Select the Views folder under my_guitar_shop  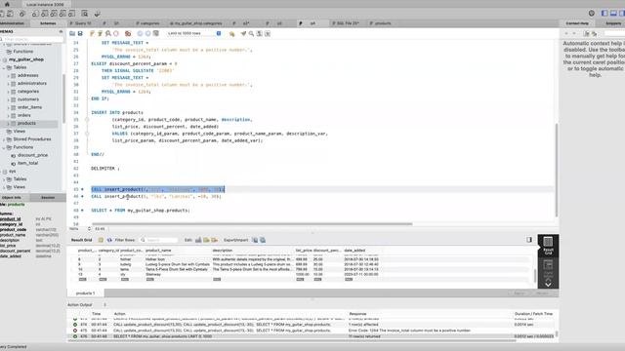pyautogui.click(x=20, y=132)
